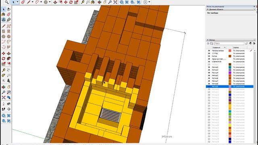Choose the Line tool in top toolbar
The height and width of the screenshot is (145, 258).
(29, 2)
